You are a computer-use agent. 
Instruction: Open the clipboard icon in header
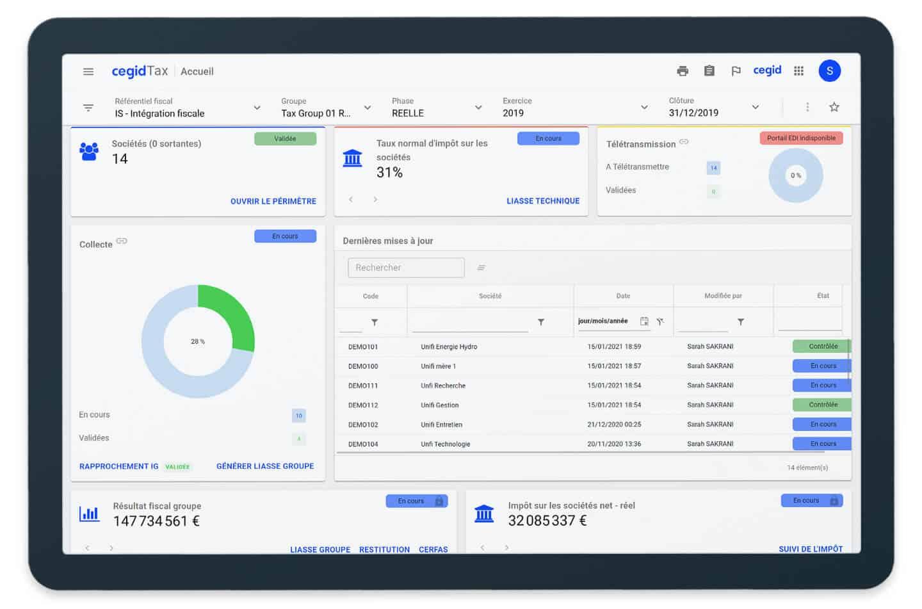709,71
